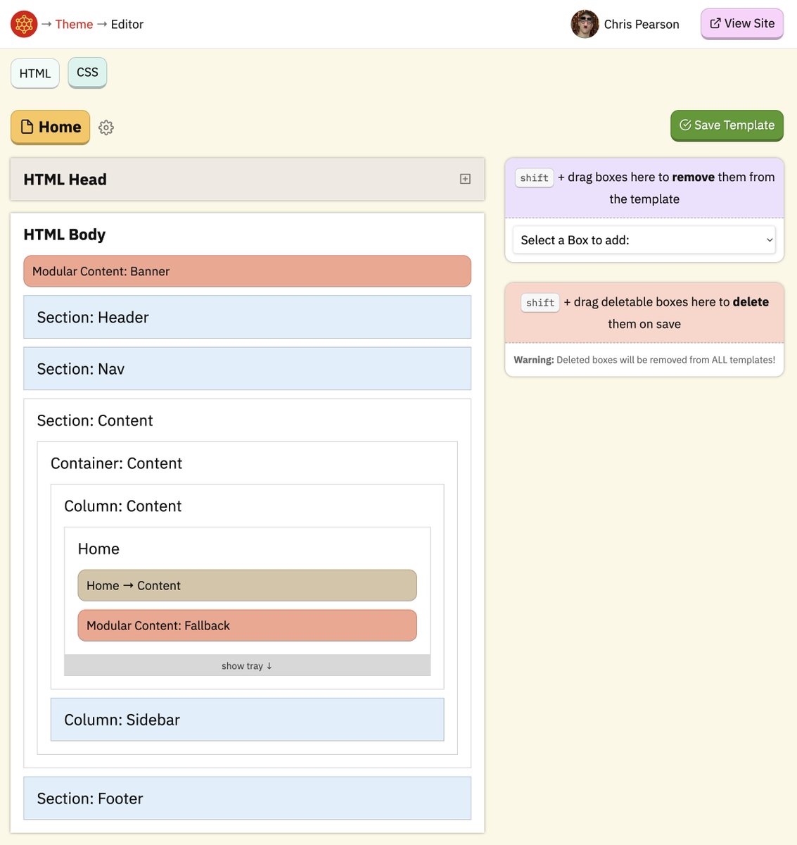Open the Theme breadcrumb link
The height and width of the screenshot is (845, 797).
click(x=74, y=23)
